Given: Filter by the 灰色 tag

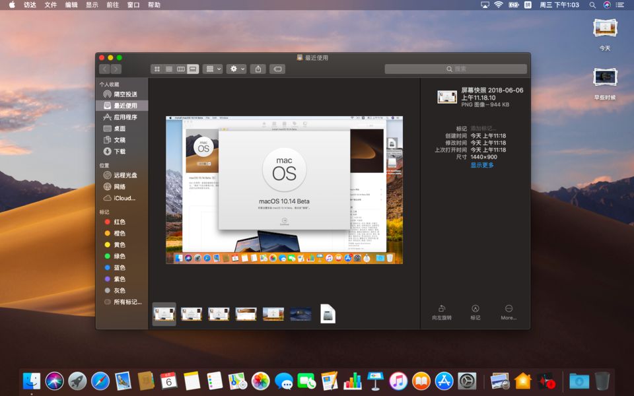Looking at the screenshot, I should 122,290.
